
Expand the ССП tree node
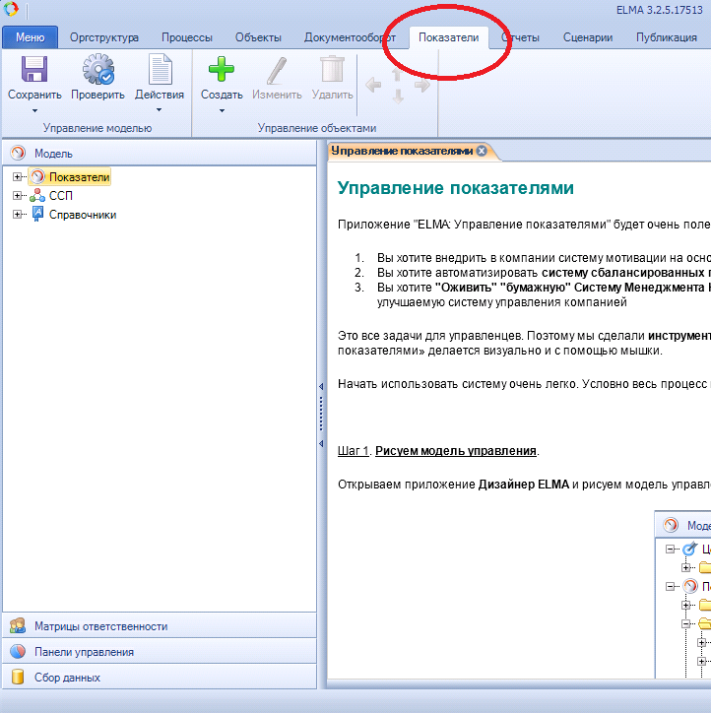tap(18, 196)
